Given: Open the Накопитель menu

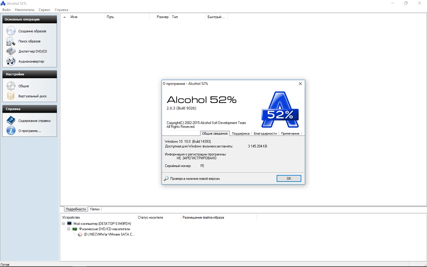Looking at the screenshot, I should tap(25, 10).
